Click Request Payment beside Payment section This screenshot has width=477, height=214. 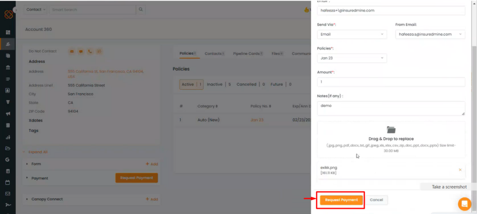coord(136,178)
